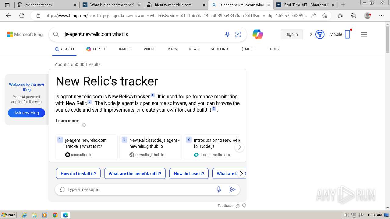
Task: Open the Edge profile avatar
Action: click(x=368, y=16)
